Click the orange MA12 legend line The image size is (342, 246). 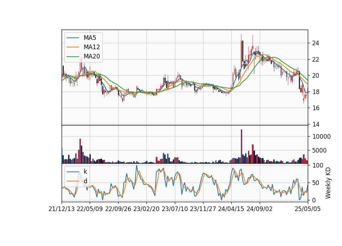tap(73, 47)
